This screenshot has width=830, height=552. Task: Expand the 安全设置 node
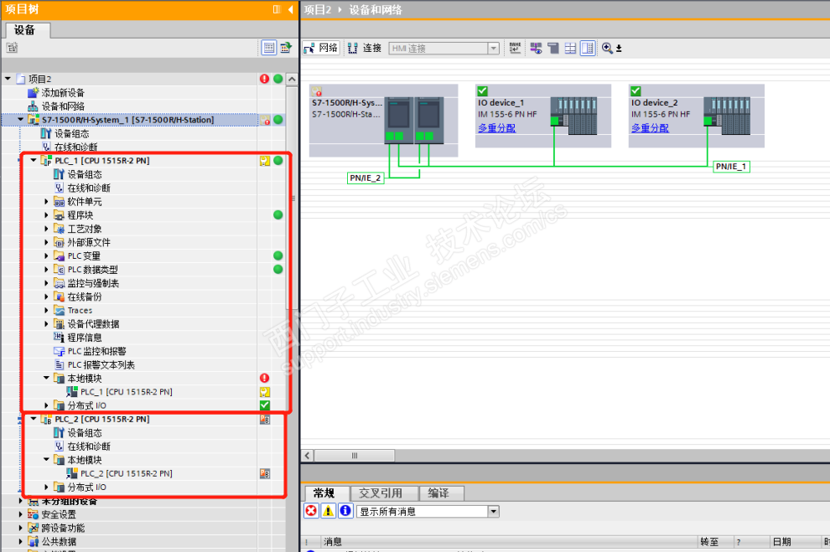coord(21,514)
